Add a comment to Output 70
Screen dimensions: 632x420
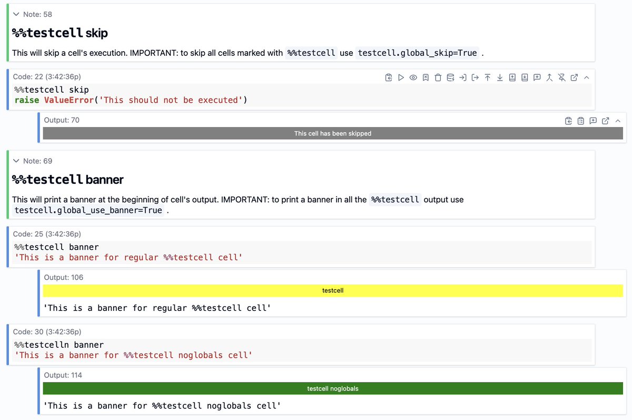(593, 121)
